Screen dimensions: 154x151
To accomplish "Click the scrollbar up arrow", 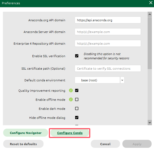I will coord(150,14).
